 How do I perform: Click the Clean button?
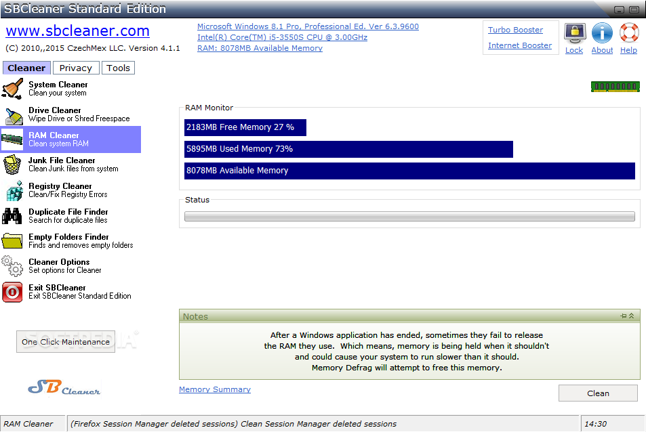pyautogui.click(x=598, y=393)
